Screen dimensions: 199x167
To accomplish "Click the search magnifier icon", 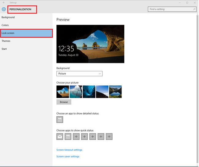I will (x=194, y=9).
